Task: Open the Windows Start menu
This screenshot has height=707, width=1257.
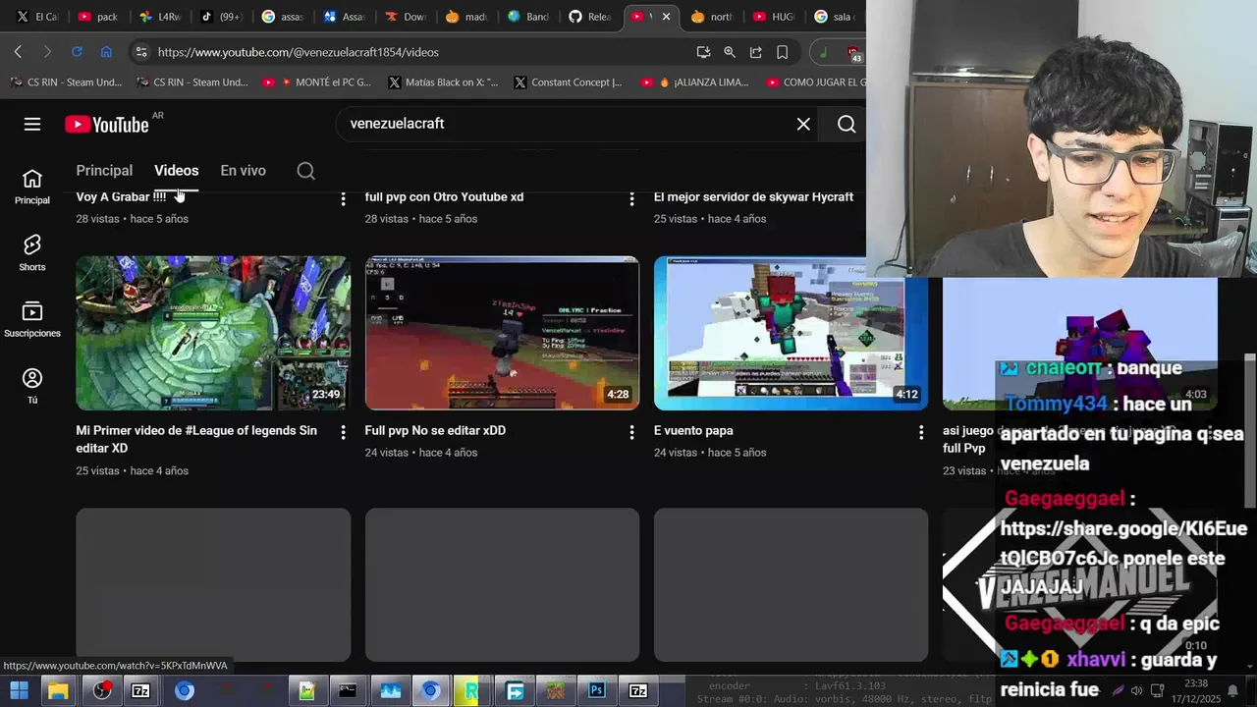Action: 19,690
